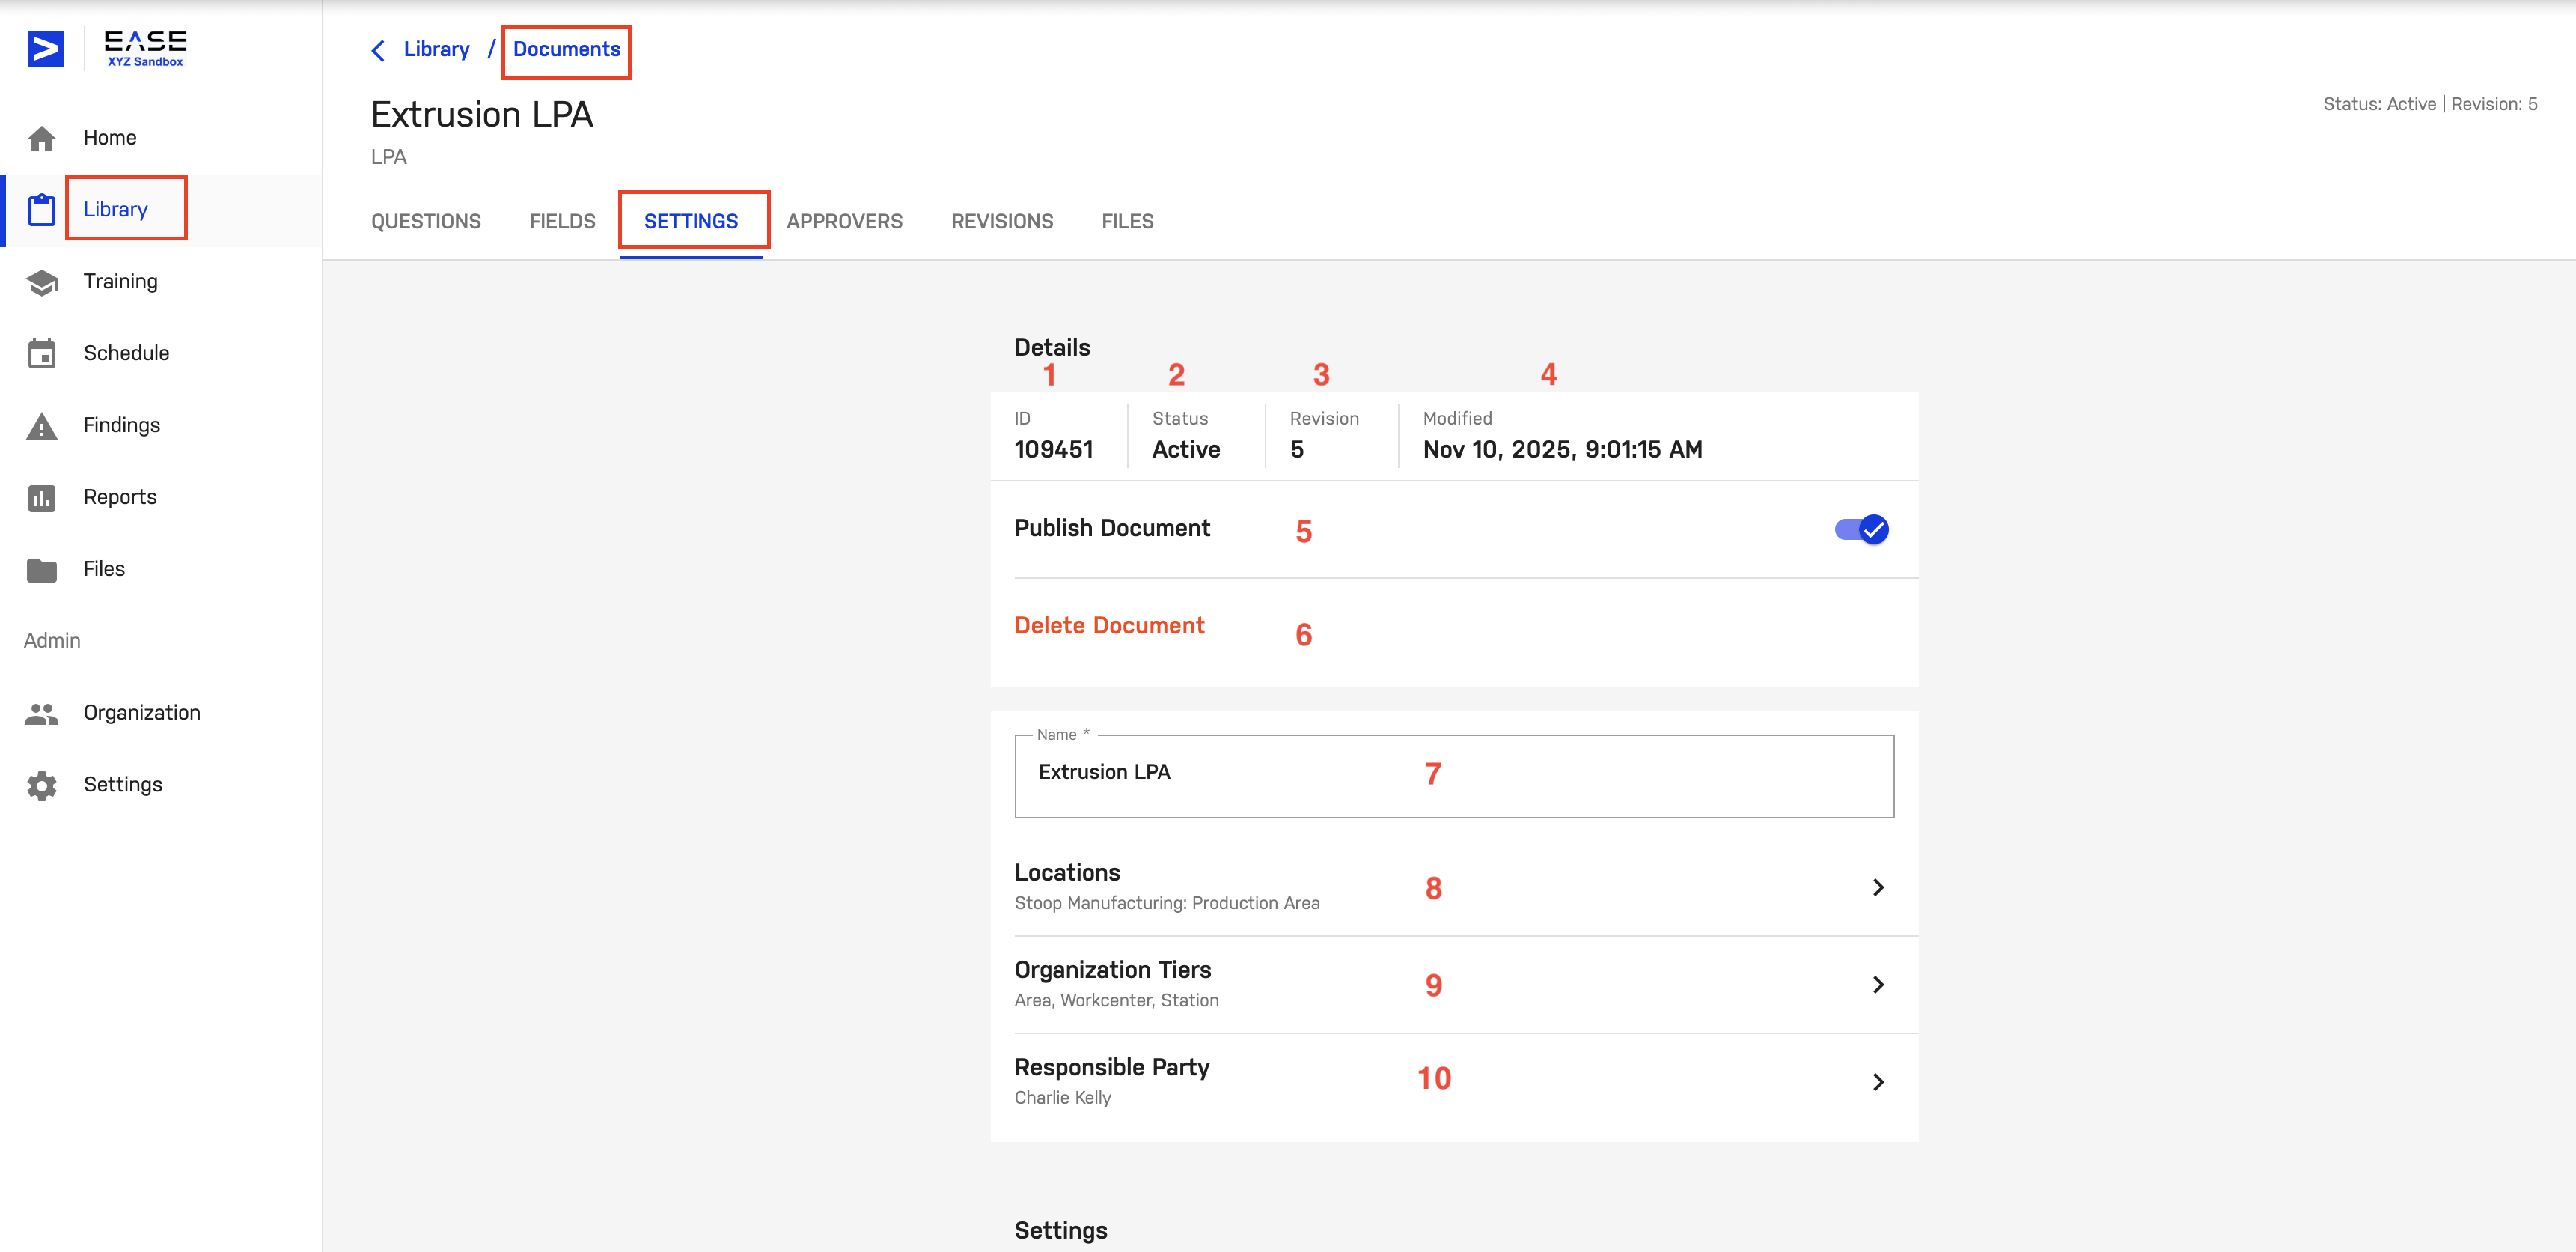Viewport: 2576px width, 1252px height.
Task: Click the Schedule calendar icon
Action: [42, 353]
